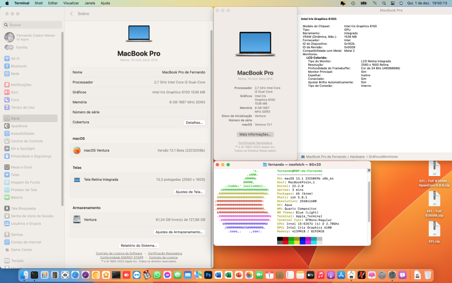Click the Tela Retina Integrada row

coord(139,180)
